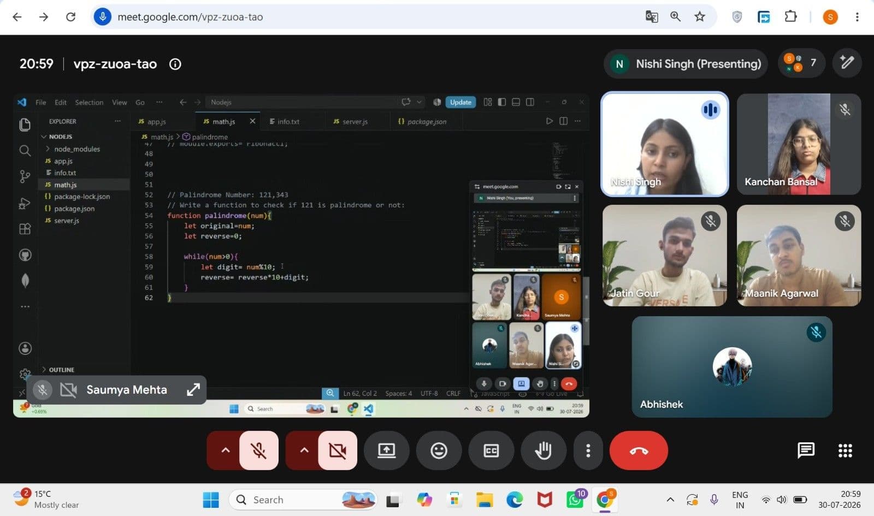874x516 pixels.
Task: Open the ENG IN language indicator
Action: pos(740,500)
